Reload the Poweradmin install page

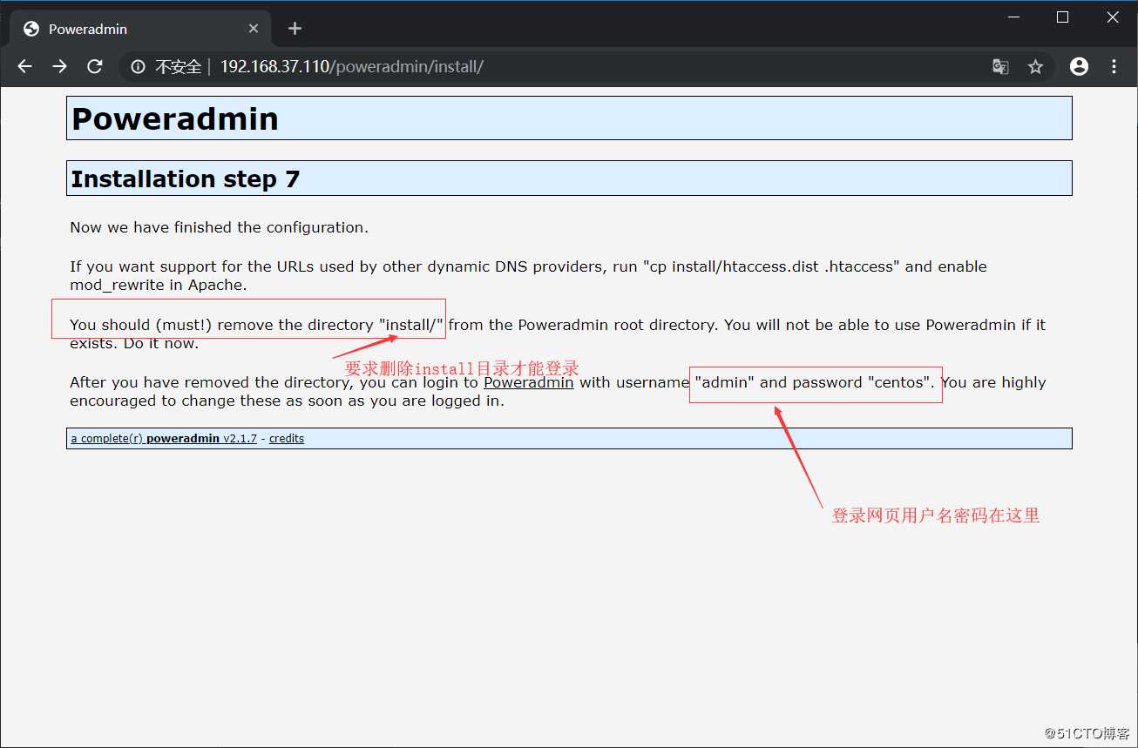[x=95, y=66]
